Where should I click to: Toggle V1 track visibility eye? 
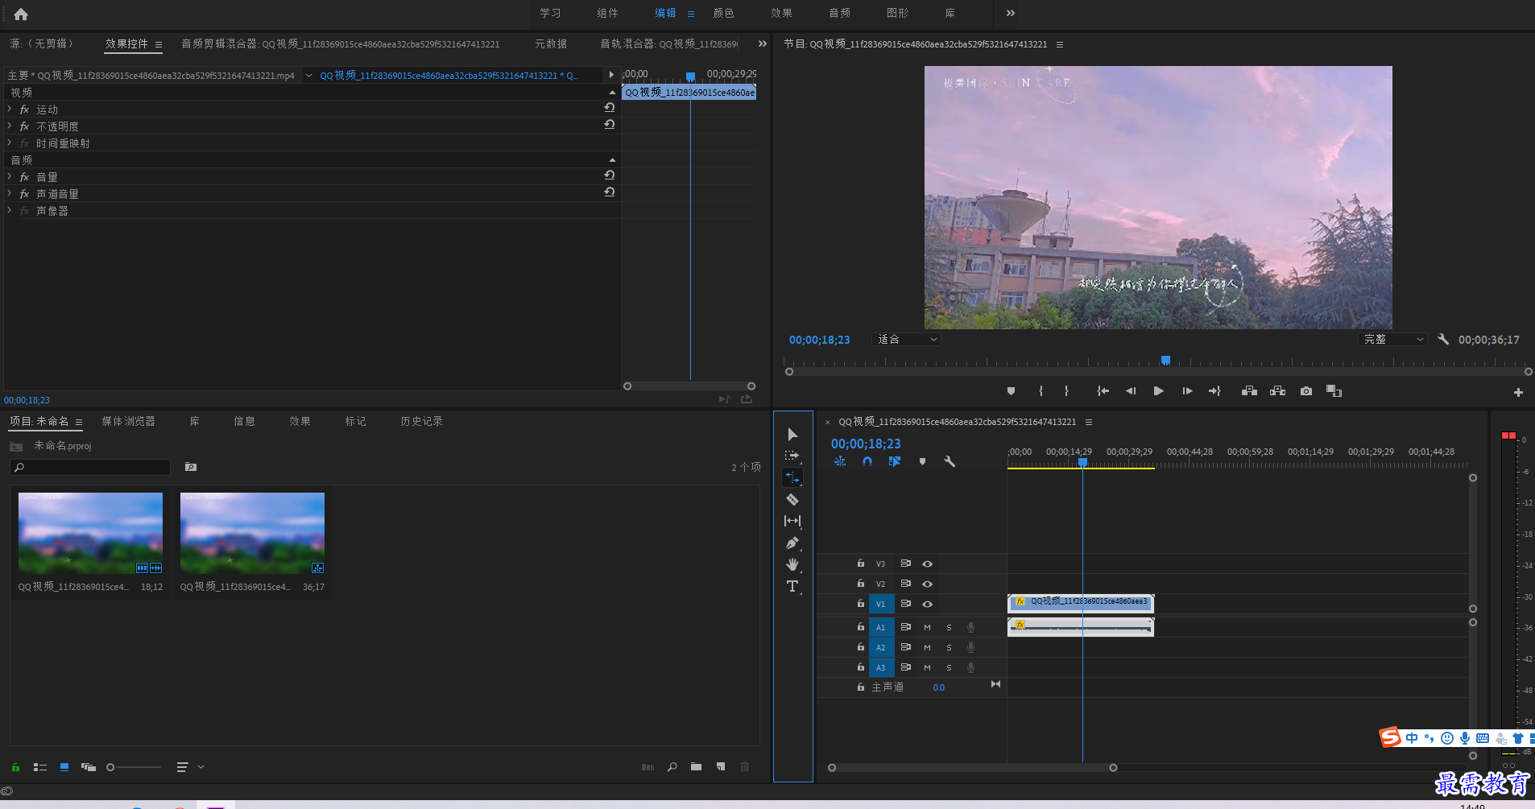928,604
